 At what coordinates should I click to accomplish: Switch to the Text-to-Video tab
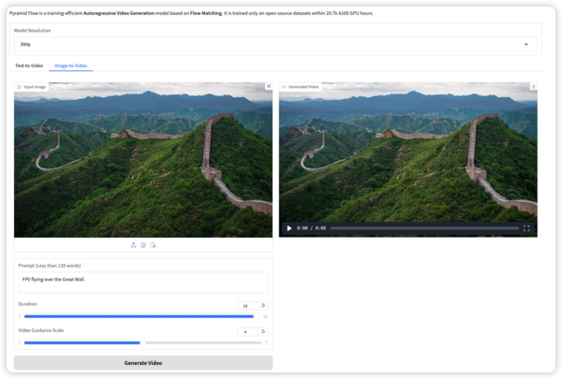pyautogui.click(x=29, y=66)
